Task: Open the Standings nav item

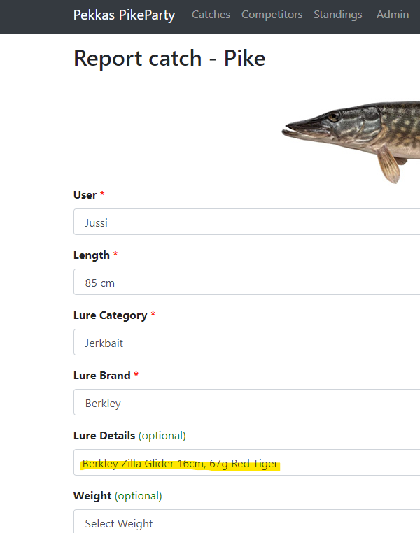Action: coord(338,15)
